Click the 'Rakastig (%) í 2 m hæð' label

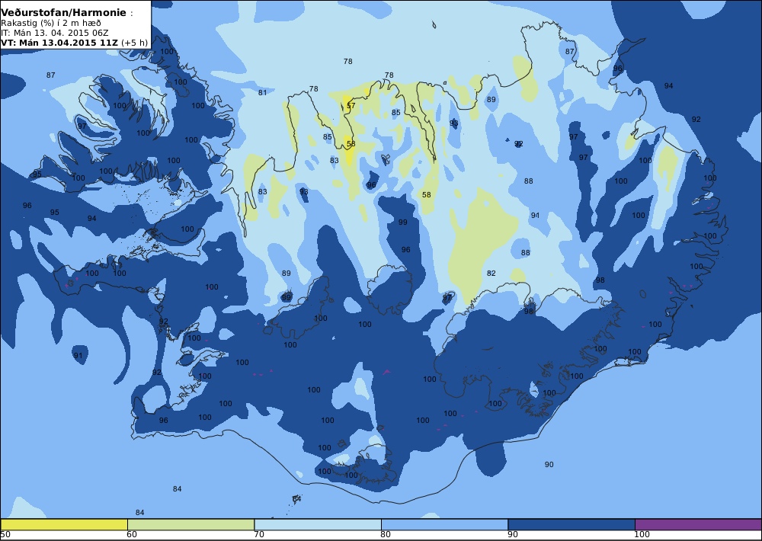click(50, 24)
